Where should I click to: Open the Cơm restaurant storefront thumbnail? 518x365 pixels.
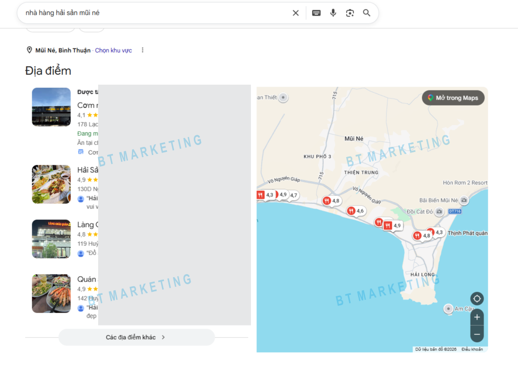(x=51, y=107)
